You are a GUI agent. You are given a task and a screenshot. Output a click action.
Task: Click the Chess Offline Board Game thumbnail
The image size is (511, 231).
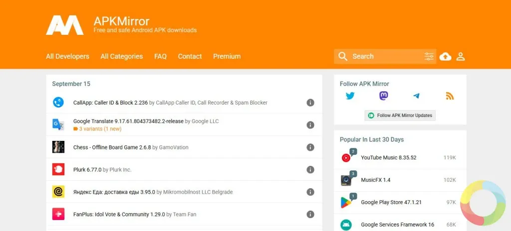pyautogui.click(x=58, y=147)
